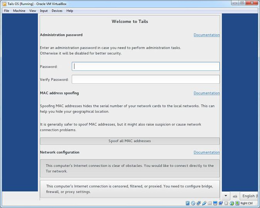Open the Devices menu

click(x=57, y=11)
